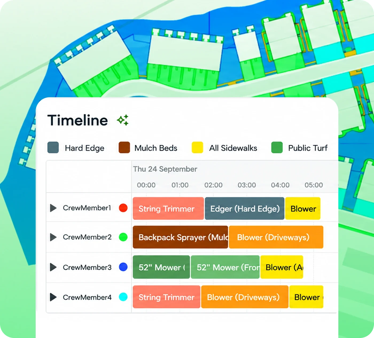Screen dimensions: 374x338
Task: Select the Backpack Sprayer task block
Action: [x=180, y=237]
